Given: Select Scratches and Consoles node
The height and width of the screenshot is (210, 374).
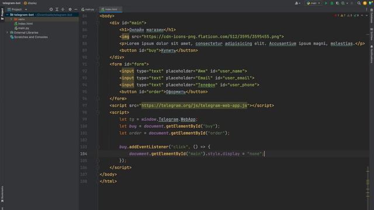Looking at the screenshot, I should 31,37.
